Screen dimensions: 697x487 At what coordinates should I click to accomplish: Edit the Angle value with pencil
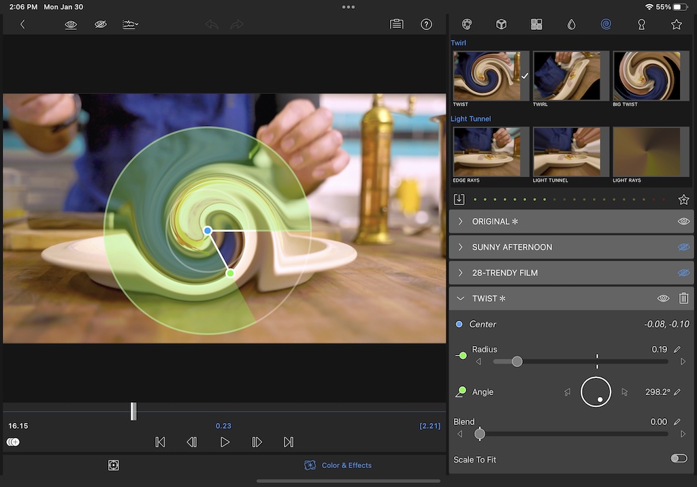point(677,392)
